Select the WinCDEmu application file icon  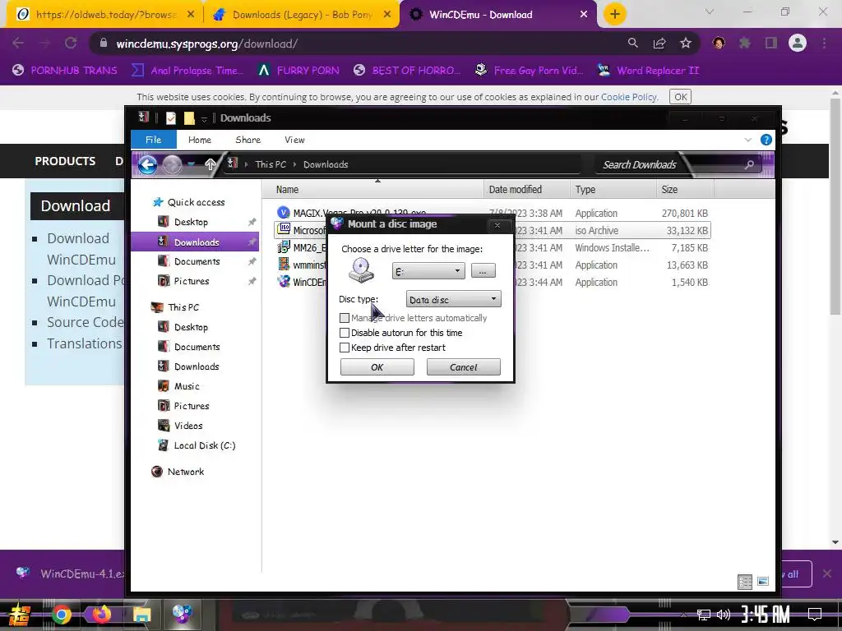pos(284,282)
